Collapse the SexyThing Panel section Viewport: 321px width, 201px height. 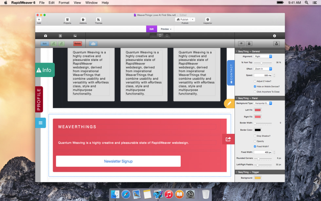pyautogui.click(x=236, y=98)
